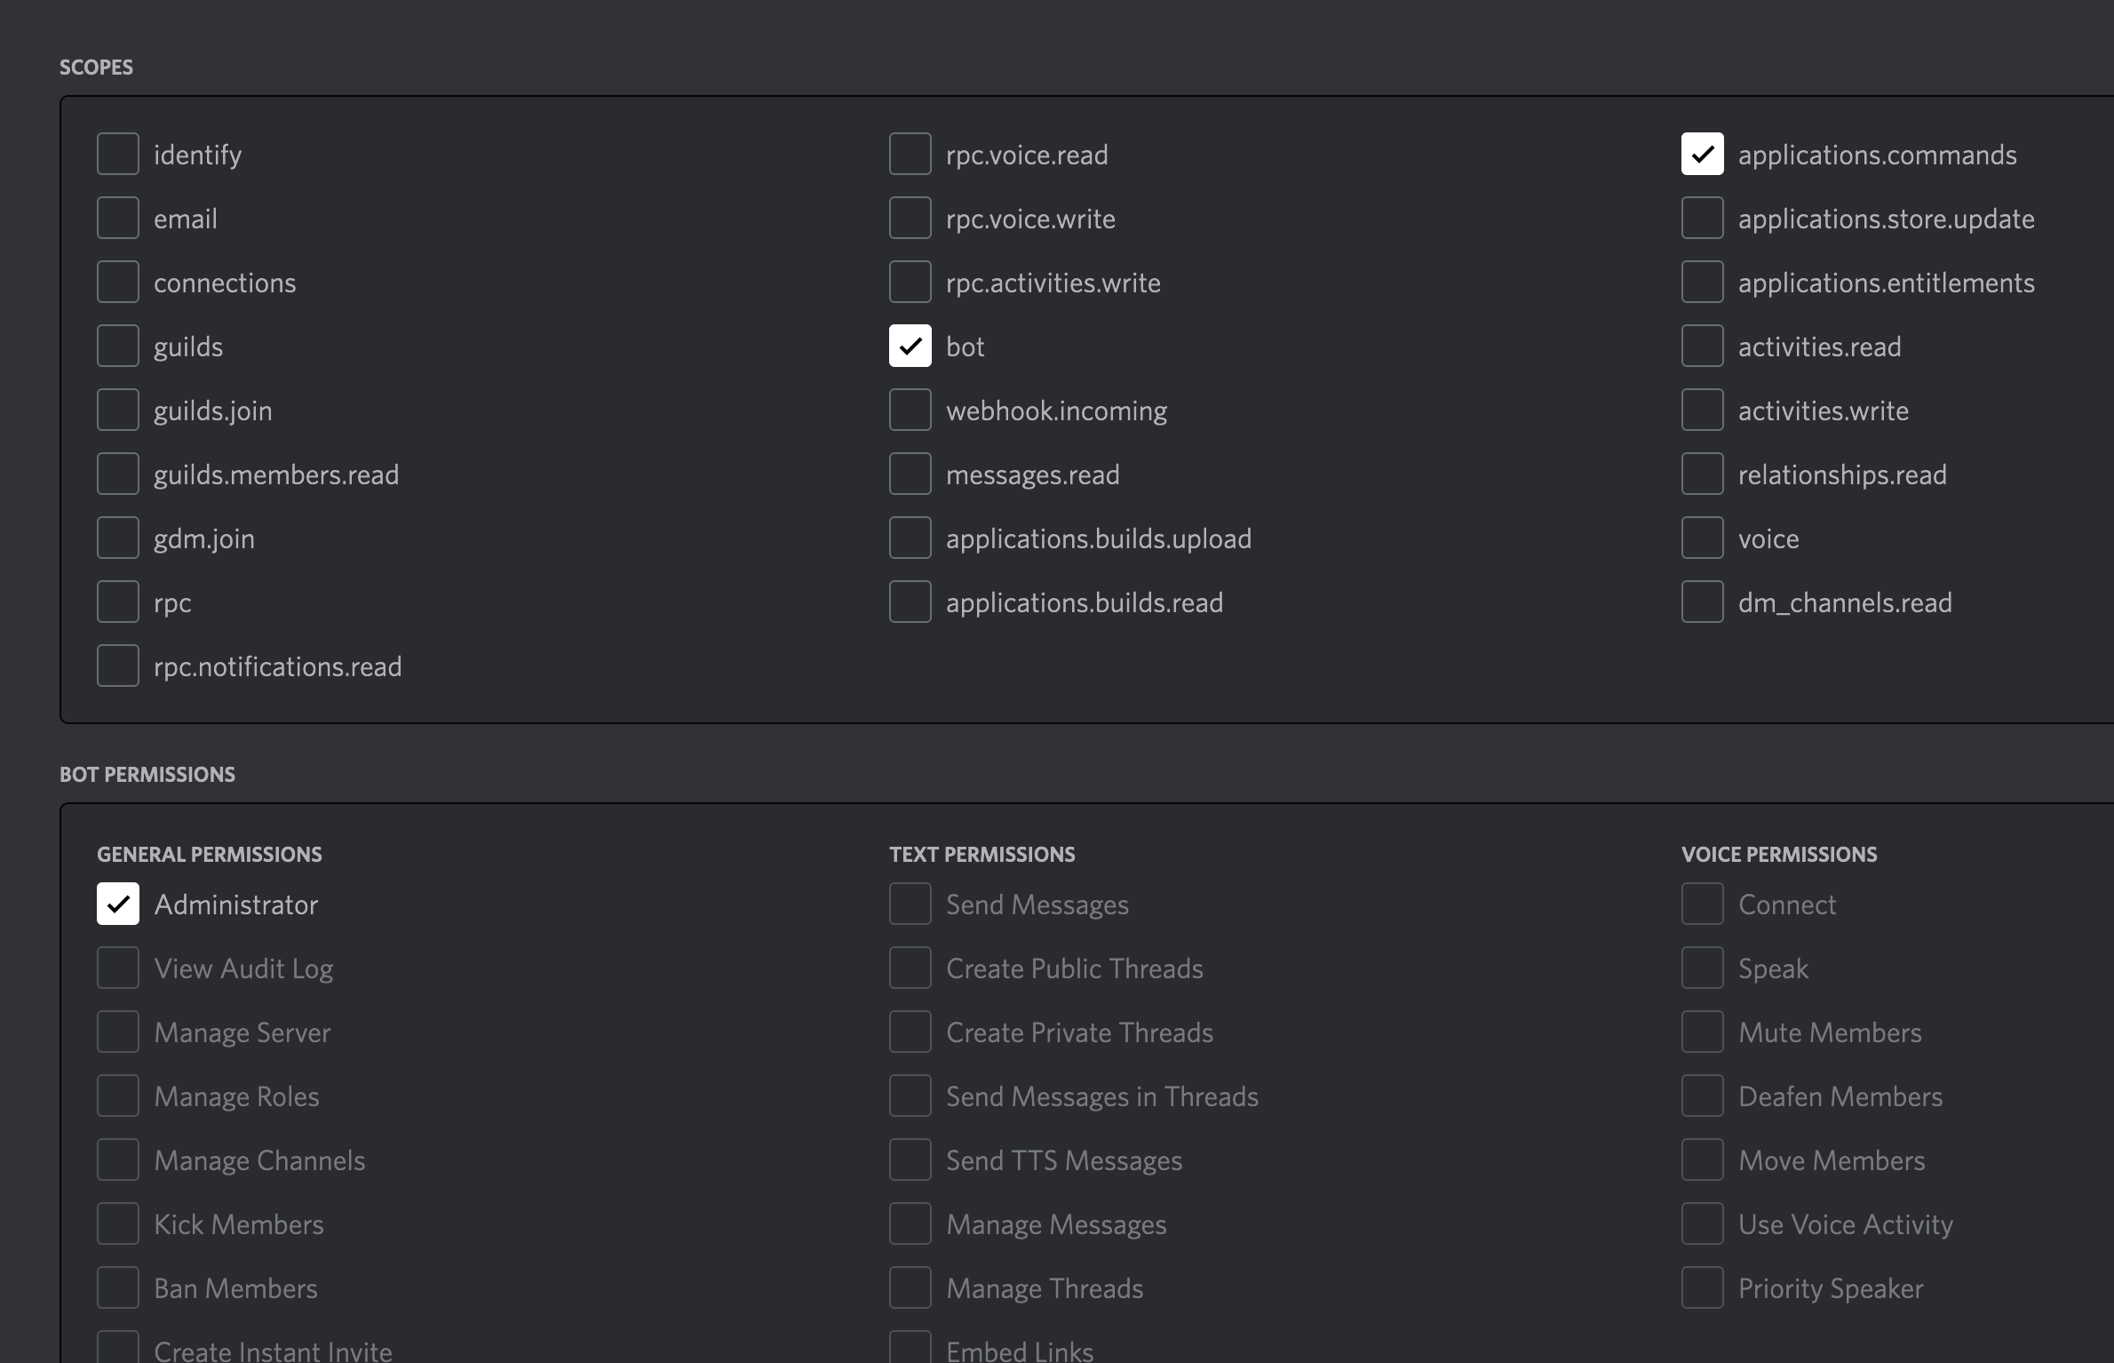Enable the Manage Roles permission
2114x1363 pixels.
coord(118,1096)
